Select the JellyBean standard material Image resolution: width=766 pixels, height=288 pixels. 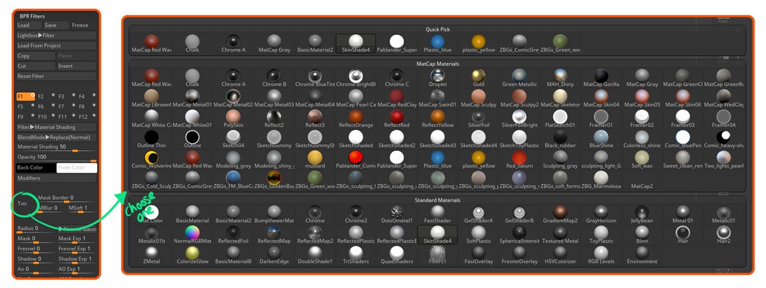642,215
